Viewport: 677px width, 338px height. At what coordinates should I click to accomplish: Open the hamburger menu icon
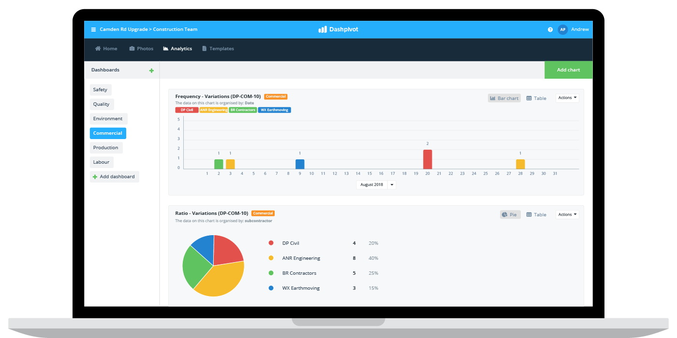click(x=93, y=29)
